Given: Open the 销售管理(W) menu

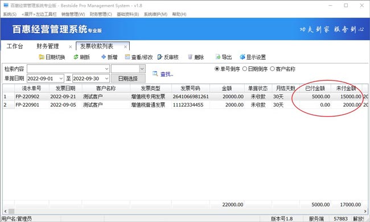Looking at the screenshot, I should (73, 14).
